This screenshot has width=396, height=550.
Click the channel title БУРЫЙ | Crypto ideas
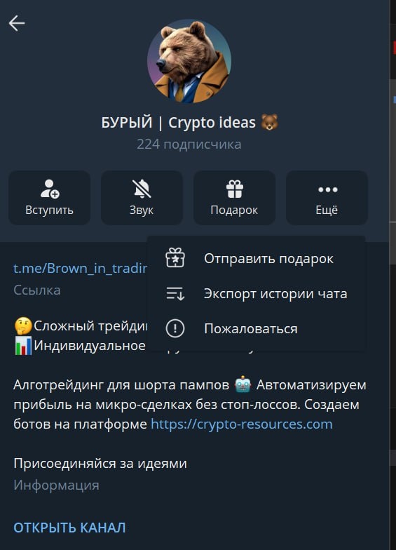(178, 122)
